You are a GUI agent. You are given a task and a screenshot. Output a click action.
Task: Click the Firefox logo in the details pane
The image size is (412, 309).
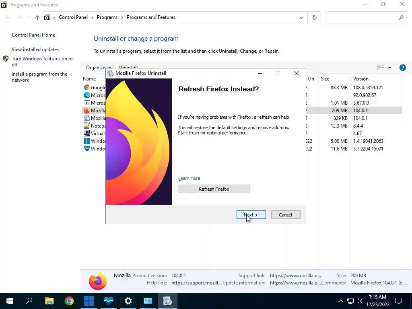pyautogui.click(x=98, y=281)
